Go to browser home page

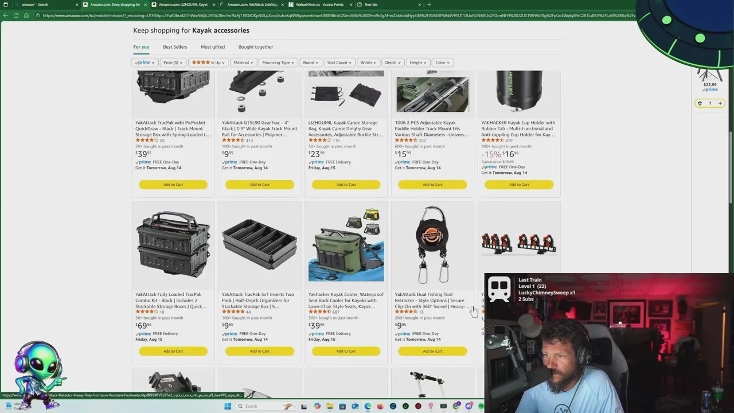26,15
